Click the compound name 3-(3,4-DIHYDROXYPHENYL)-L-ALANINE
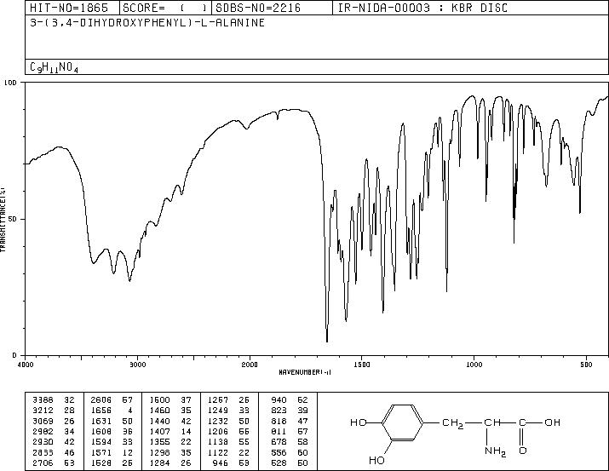 [x=147, y=22]
